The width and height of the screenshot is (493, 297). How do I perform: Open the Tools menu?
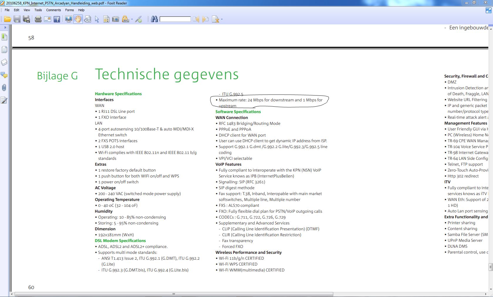click(x=38, y=10)
